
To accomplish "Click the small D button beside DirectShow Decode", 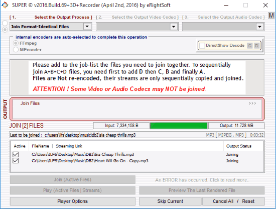I will click(x=256, y=46).
